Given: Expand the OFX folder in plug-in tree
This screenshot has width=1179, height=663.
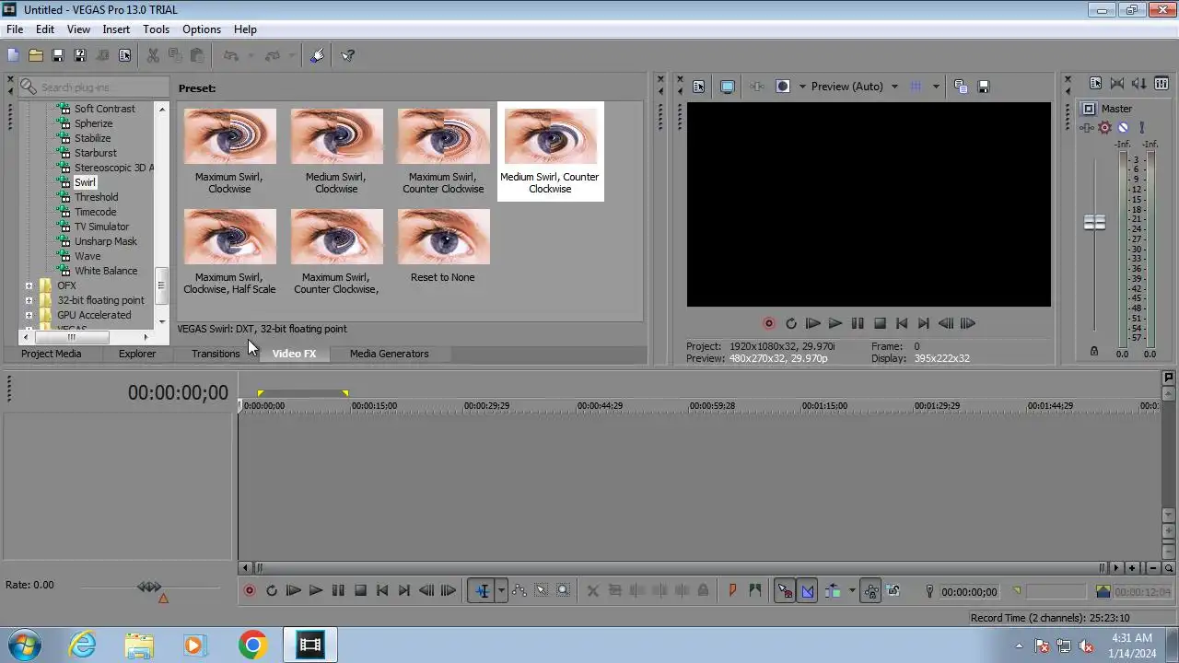Looking at the screenshot, I should [29, 285].
